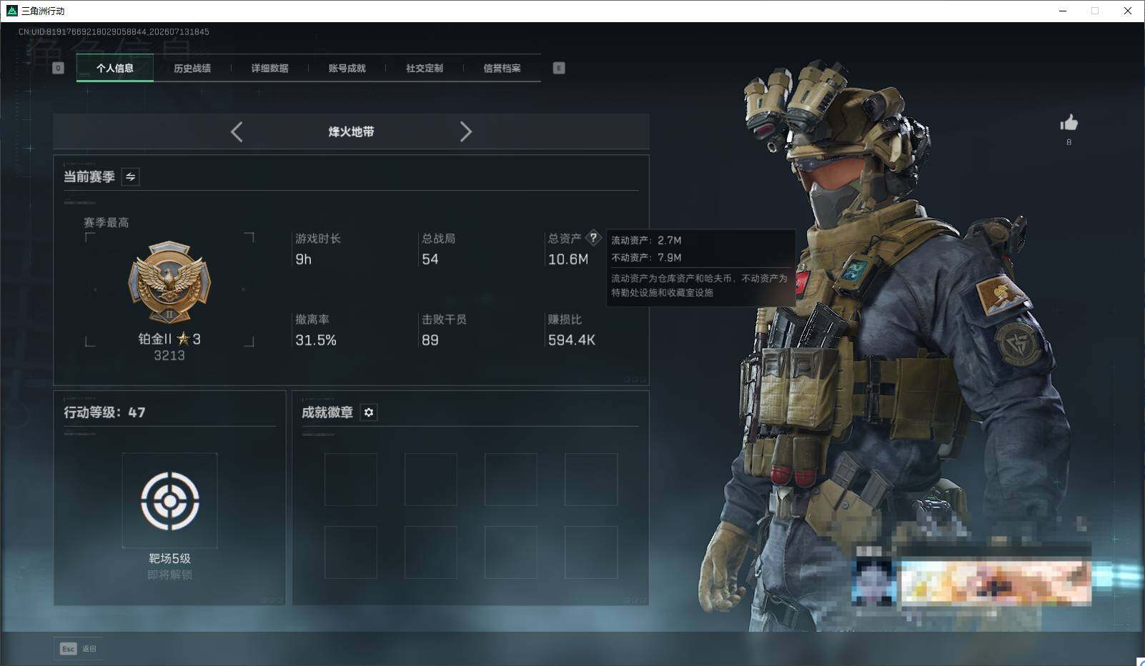Select the first empty badge slot, top row

pos(351,479)
